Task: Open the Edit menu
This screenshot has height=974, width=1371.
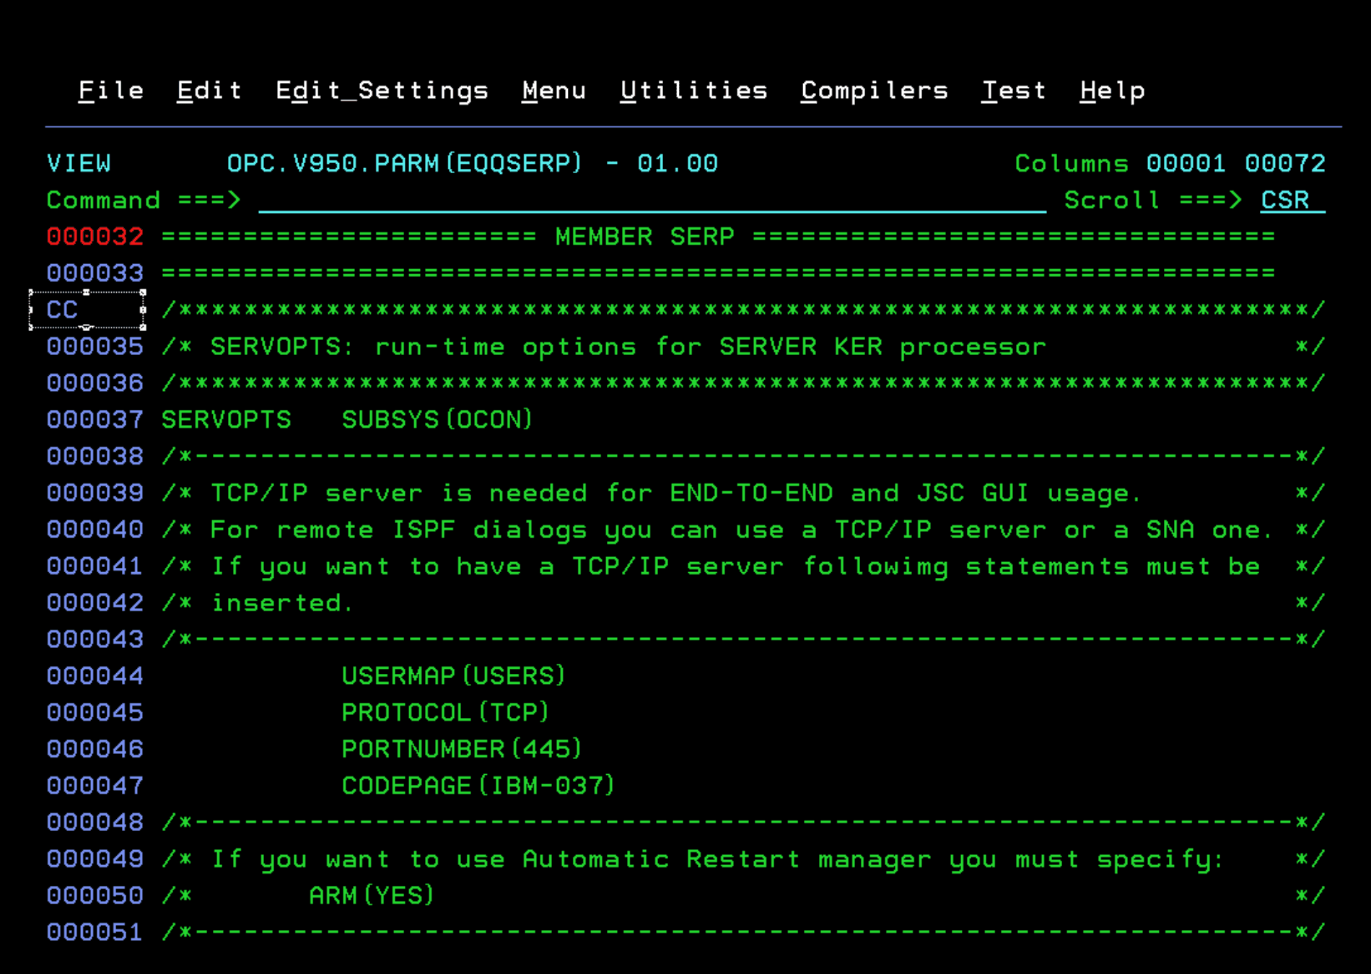Action: 209,91
